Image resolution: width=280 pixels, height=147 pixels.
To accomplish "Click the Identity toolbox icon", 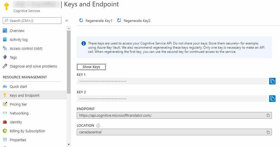I will [x=5, y=122].
